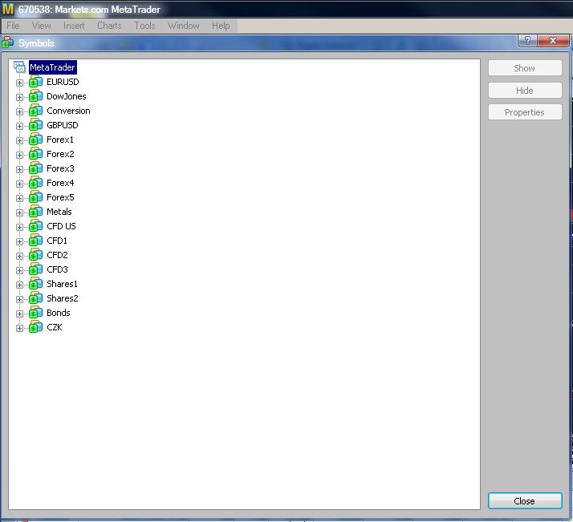The image size is (573, 522).
Task: Expand the CZK tree node
Action: pyautogui.click(x=19, y=328)
